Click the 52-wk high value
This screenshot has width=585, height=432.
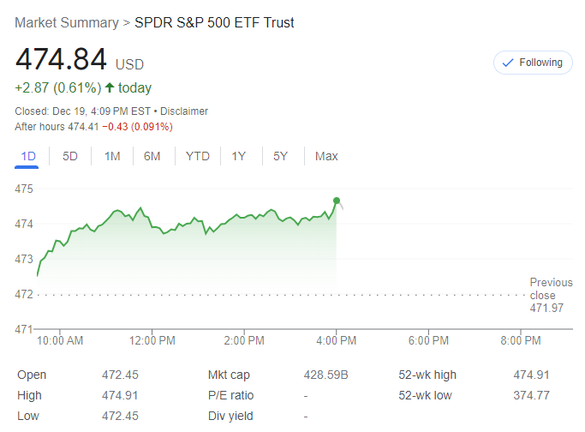point(533,375)
